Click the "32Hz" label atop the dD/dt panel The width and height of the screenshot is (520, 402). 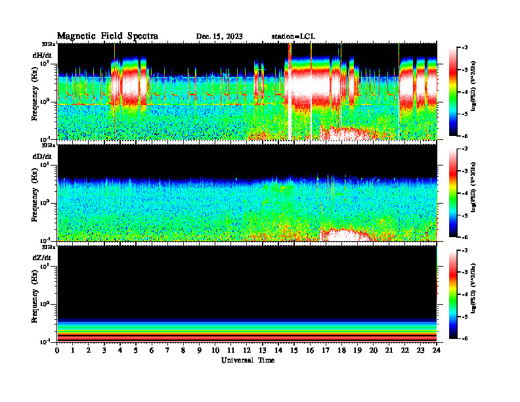(x=49, y=145)
